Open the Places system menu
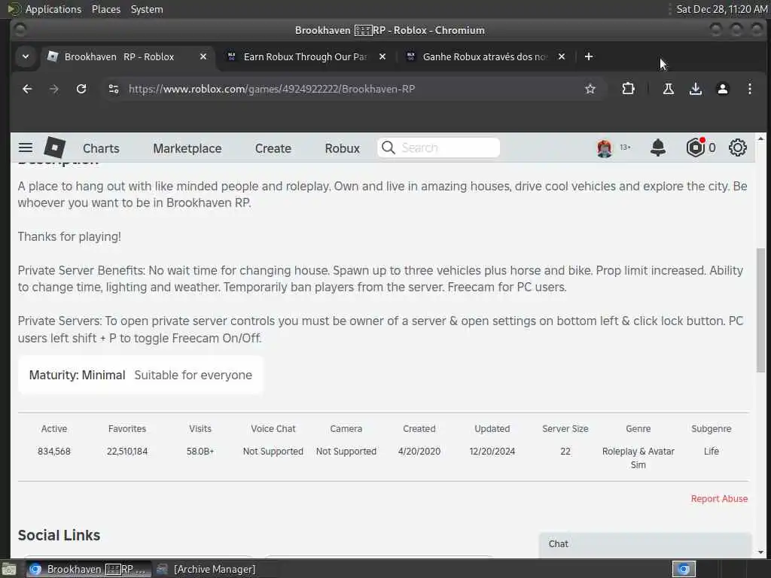Viewport: 771px width, 578px height. pyautogui.click(x=105, y=9)
